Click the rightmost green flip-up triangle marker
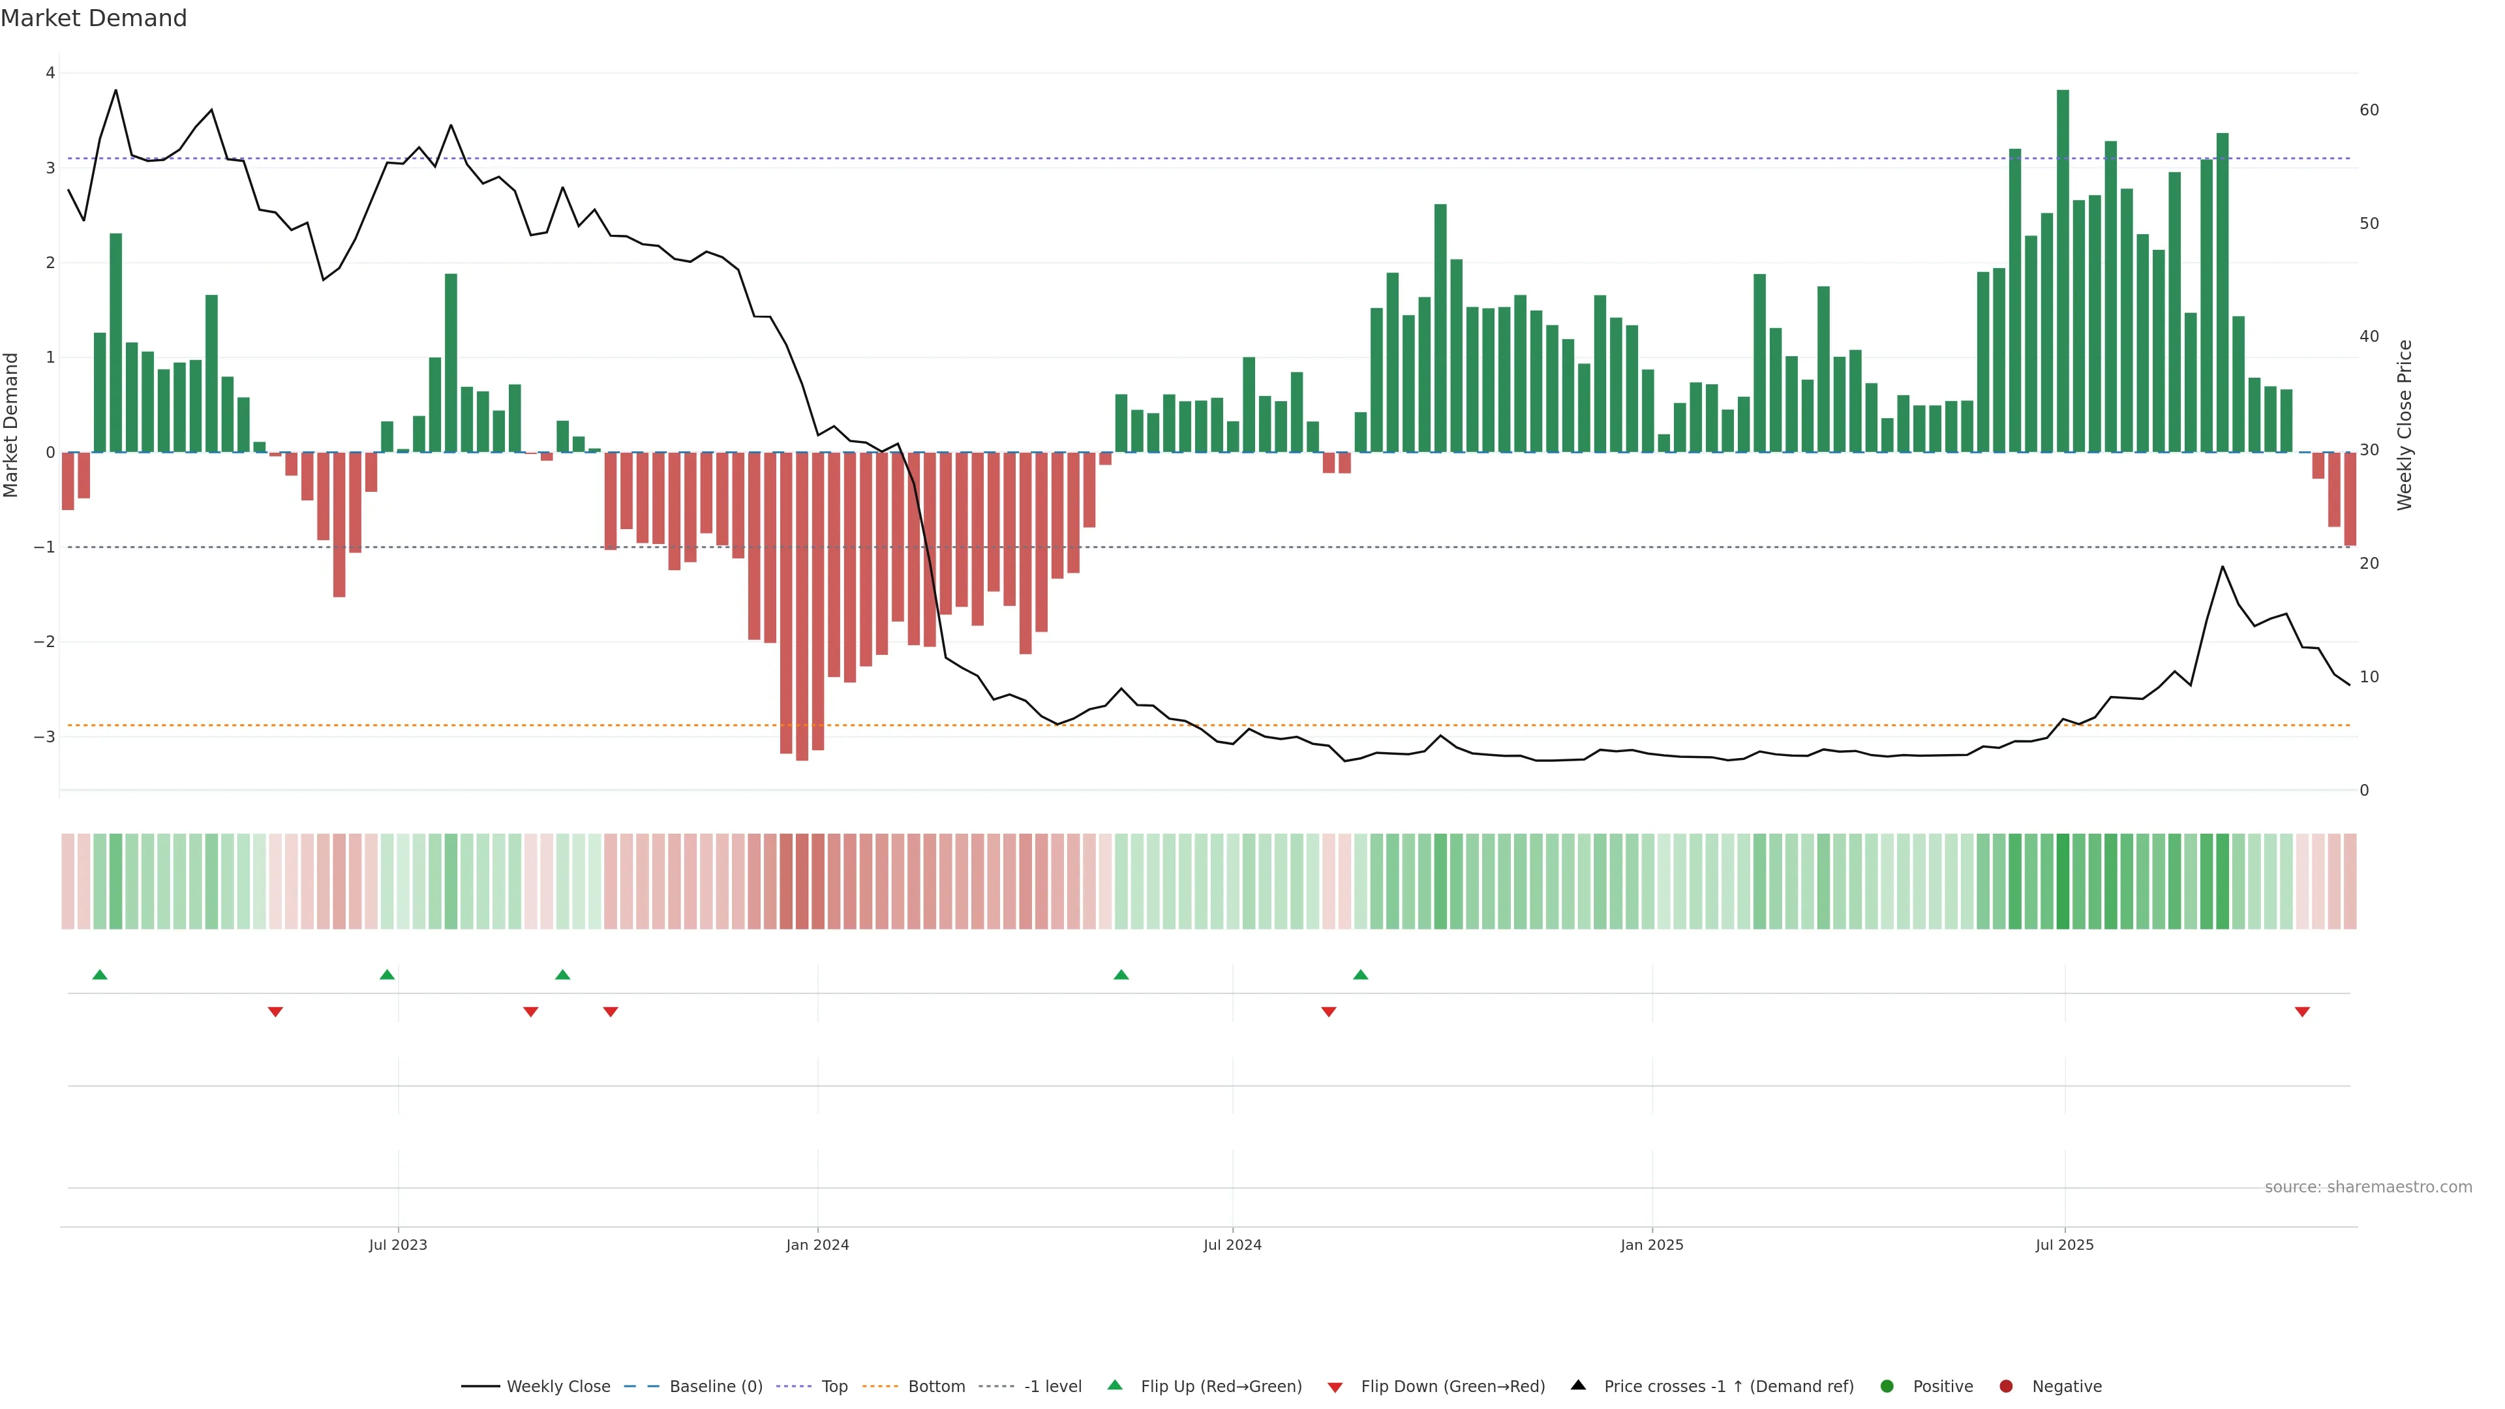The height and width of the screenshot is (1409, 2505). pyautogui.click(x=1360, y=975)
